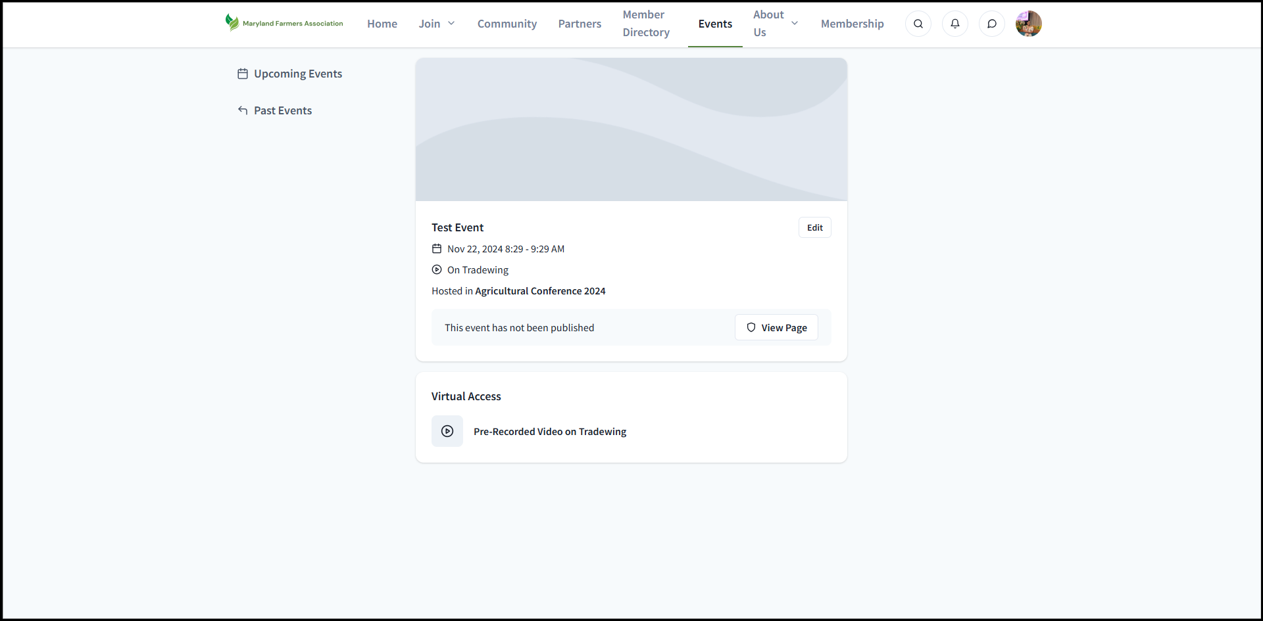Open the About Us nav item
This screenshot has height=621, width=1263.
pyautogui.click(x=768, y=24)
